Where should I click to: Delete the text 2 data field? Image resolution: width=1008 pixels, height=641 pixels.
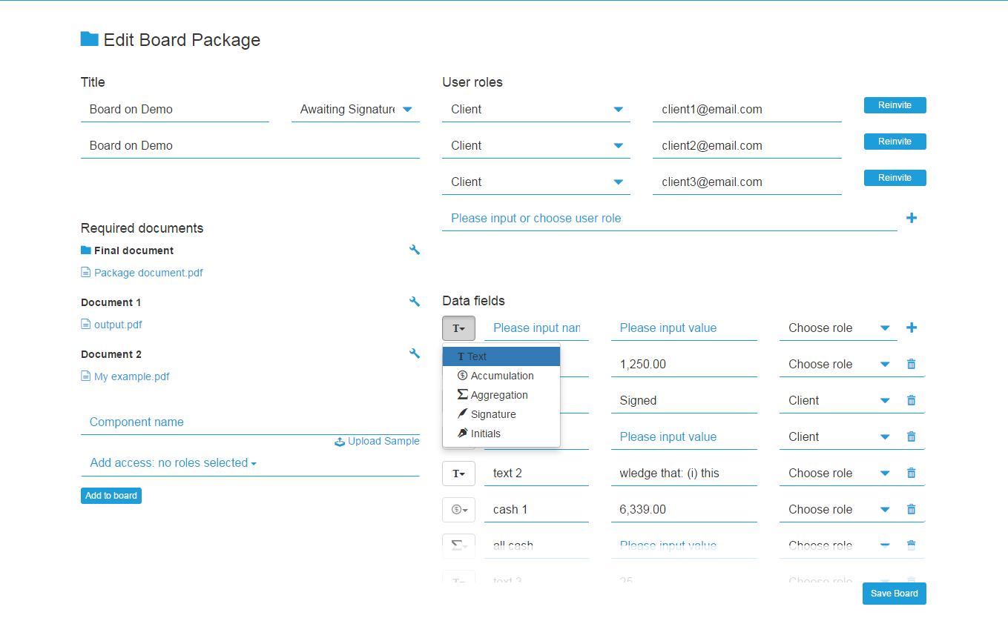tap(911, 472)
